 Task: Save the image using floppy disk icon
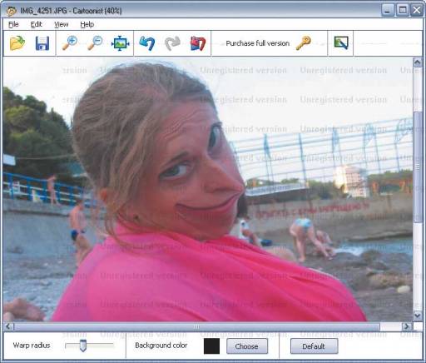(x=42, y=43)
